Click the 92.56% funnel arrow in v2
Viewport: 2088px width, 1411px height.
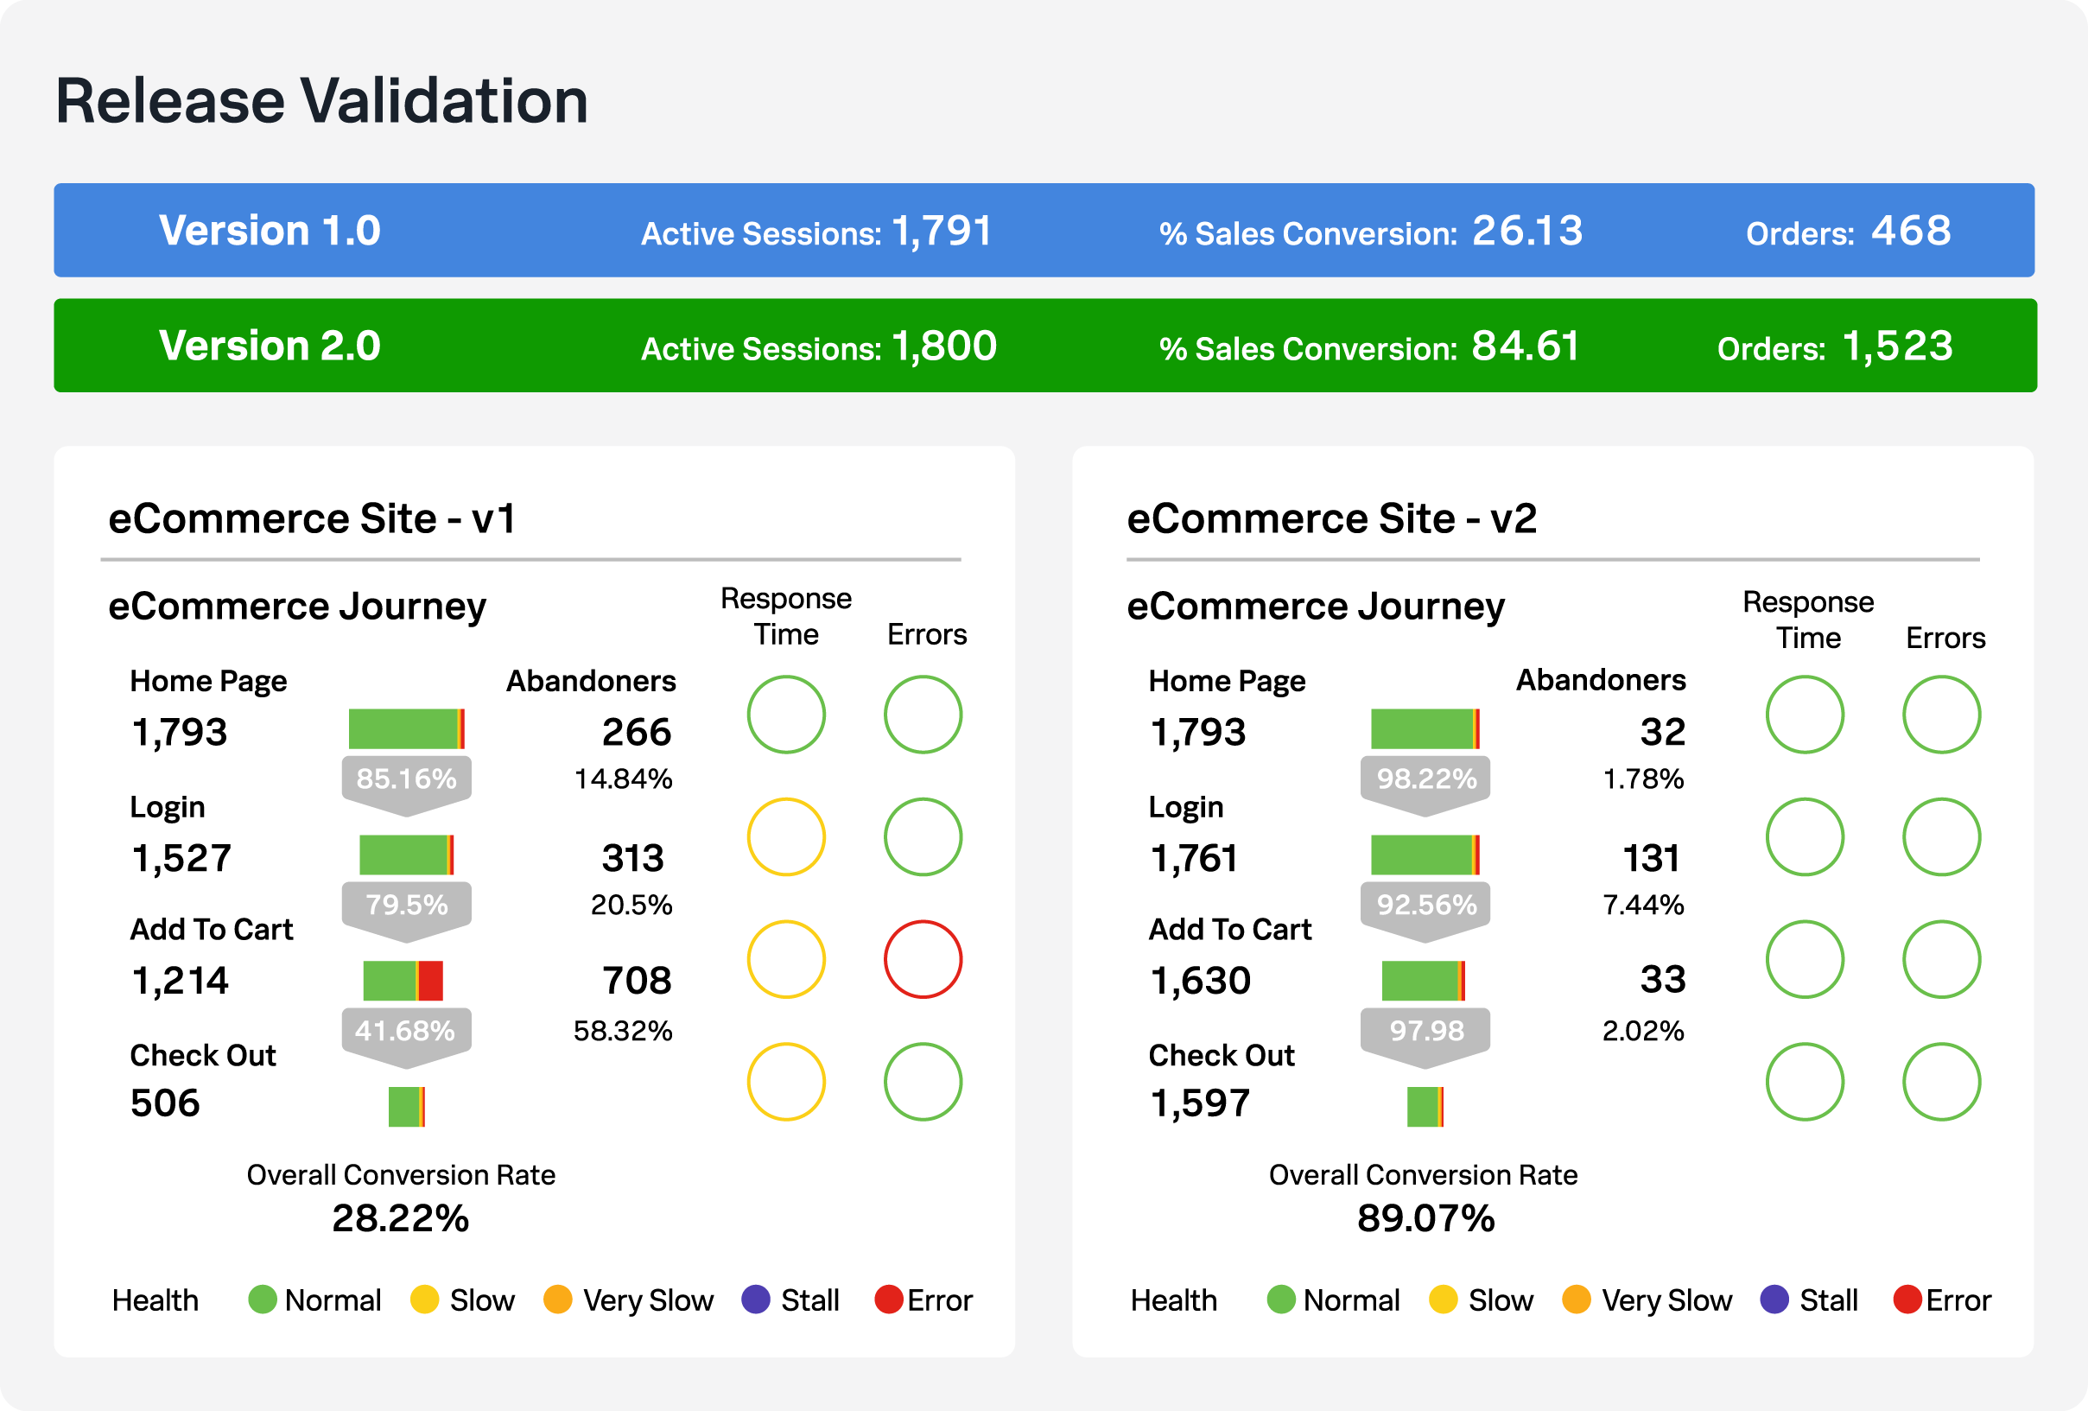point(1426,906)
